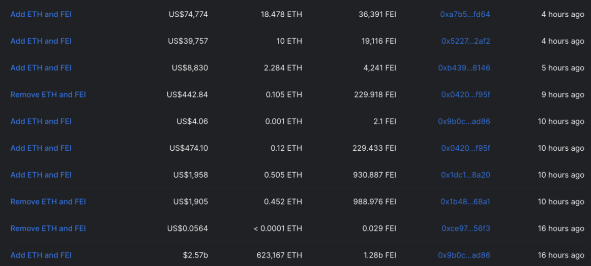The image size is (591, 266).
Task: View account address 0x5227...2af2
Action: 466,41
